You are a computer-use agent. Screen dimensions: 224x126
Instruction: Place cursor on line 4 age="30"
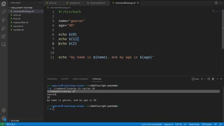(x=66, y=26)
